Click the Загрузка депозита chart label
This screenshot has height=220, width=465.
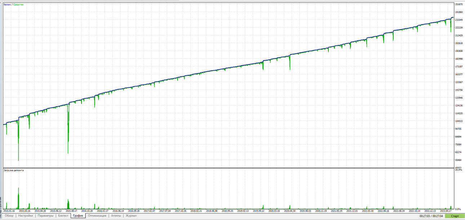14,170
